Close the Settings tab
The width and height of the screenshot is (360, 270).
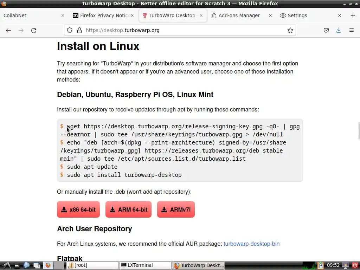coord(340,15)
